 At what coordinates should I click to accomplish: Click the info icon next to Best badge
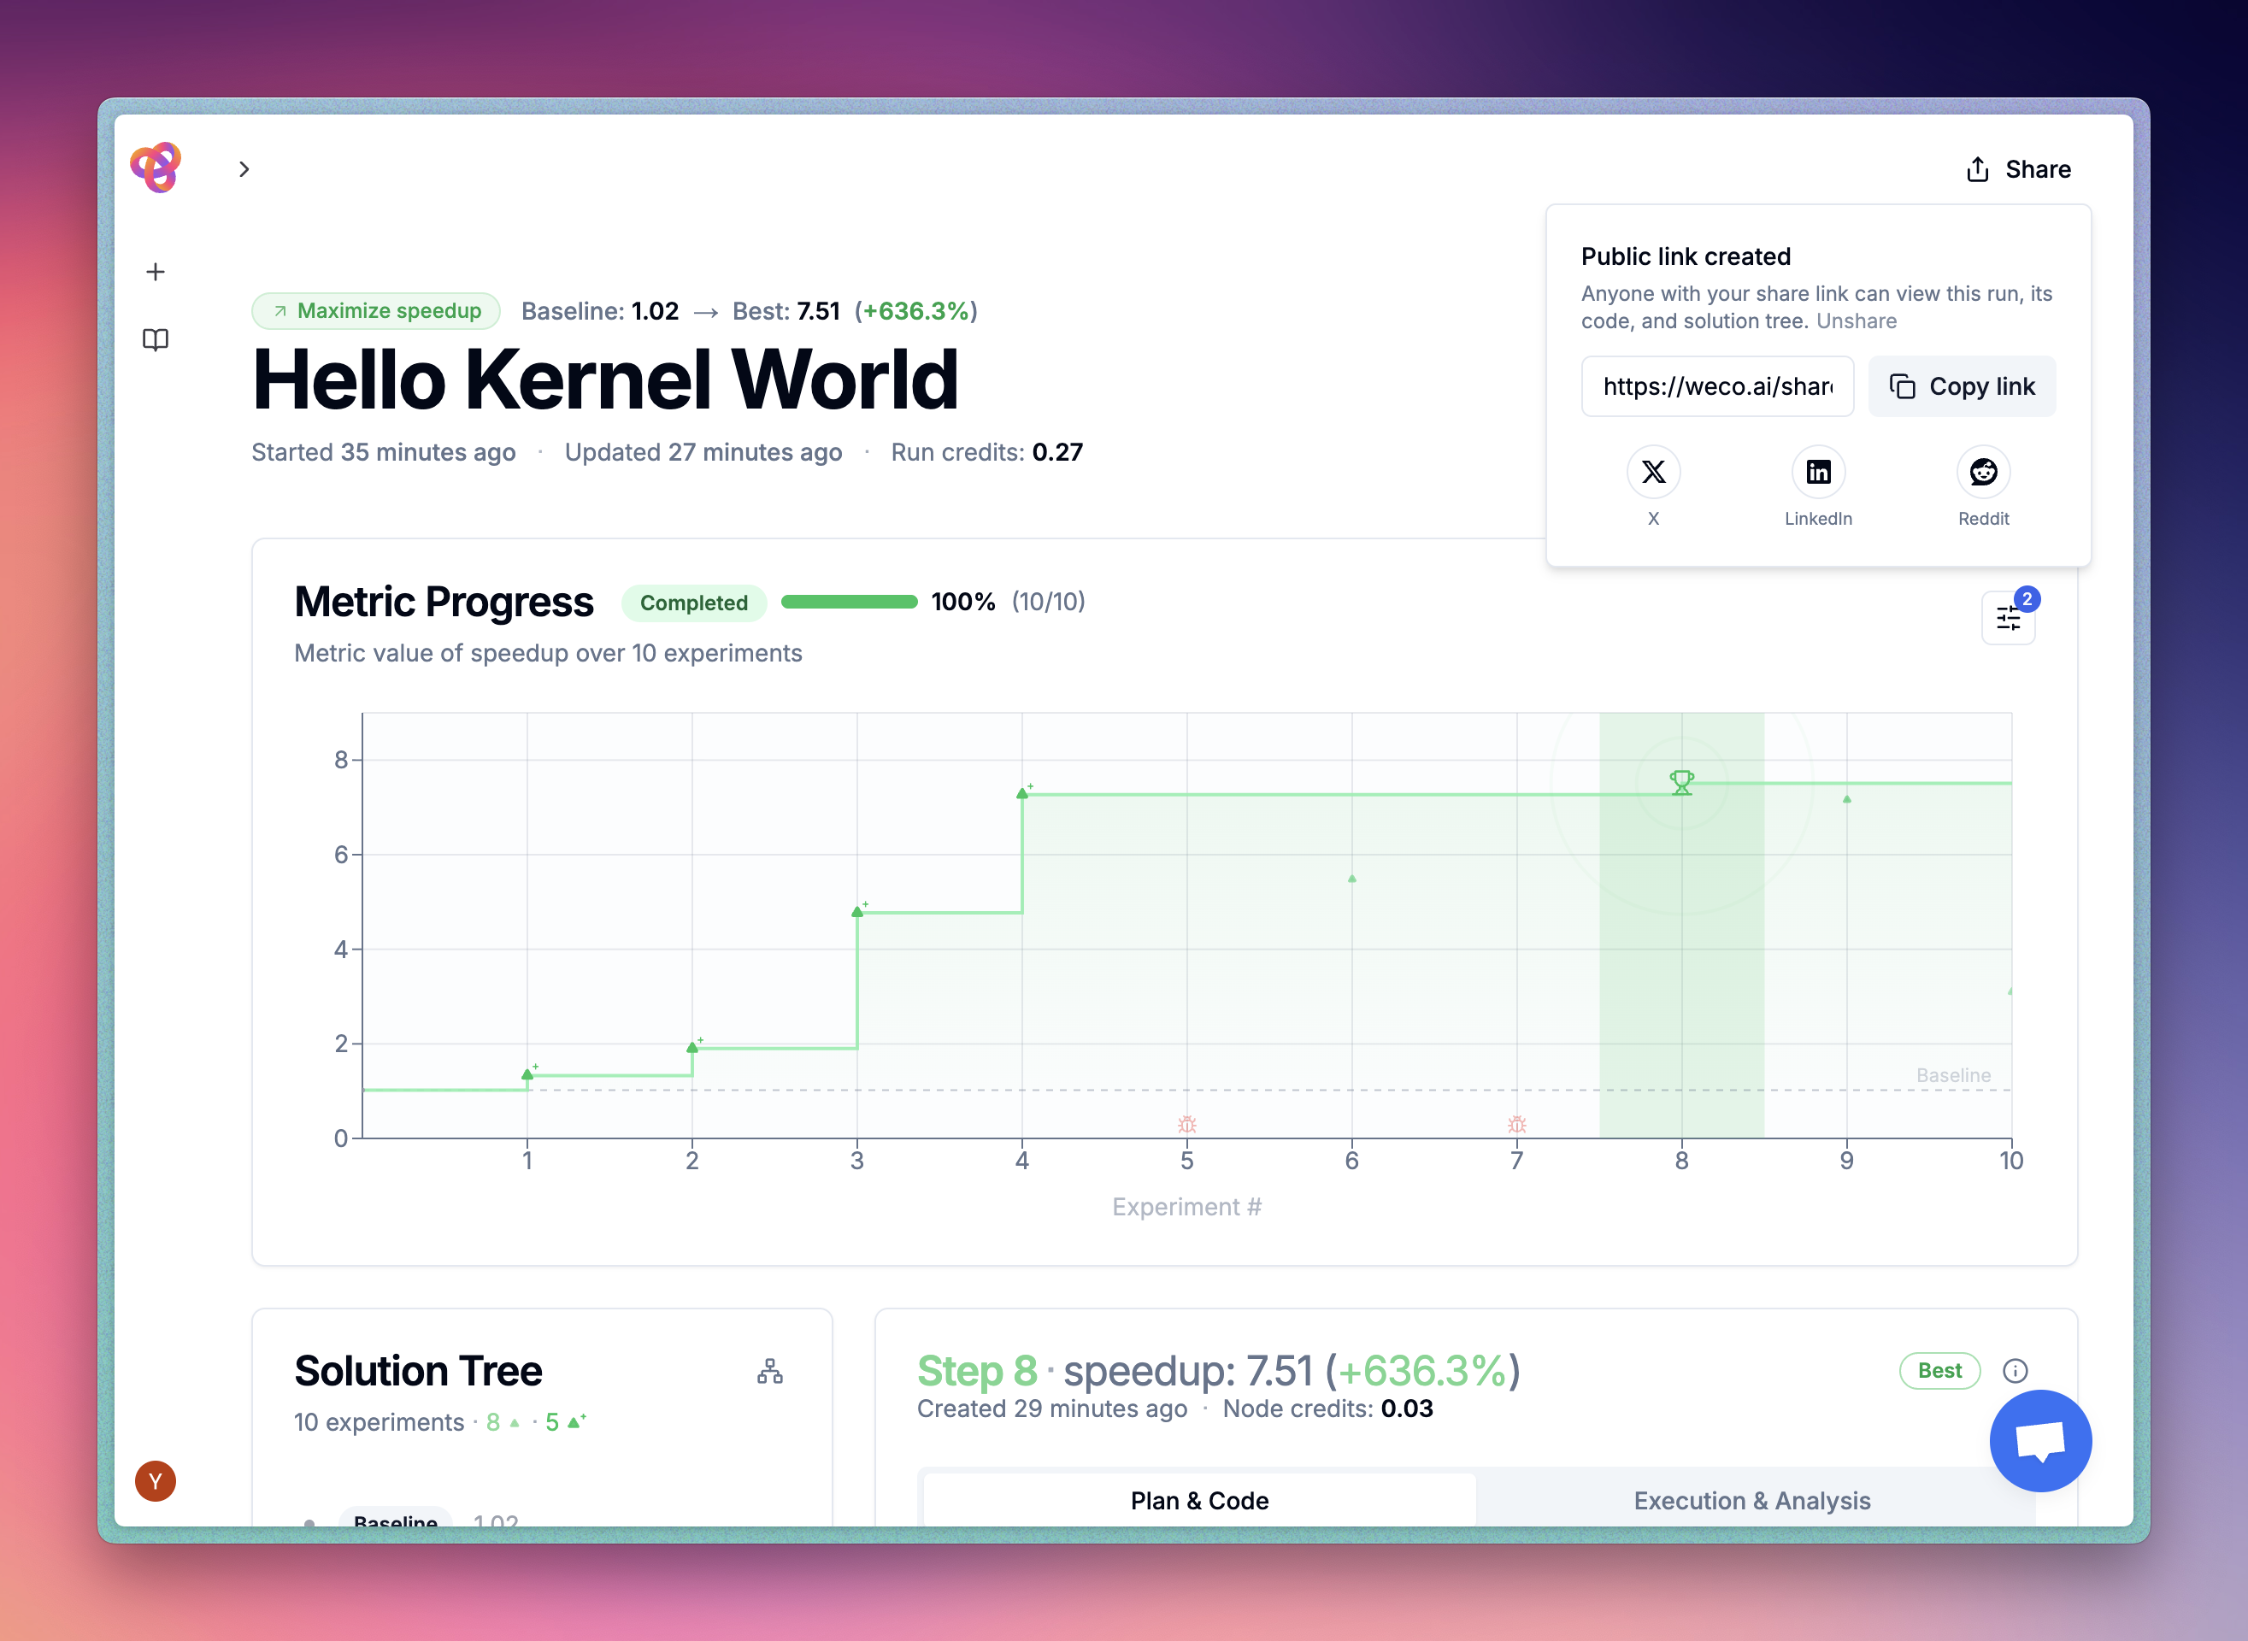[x=2016, y=1371]
